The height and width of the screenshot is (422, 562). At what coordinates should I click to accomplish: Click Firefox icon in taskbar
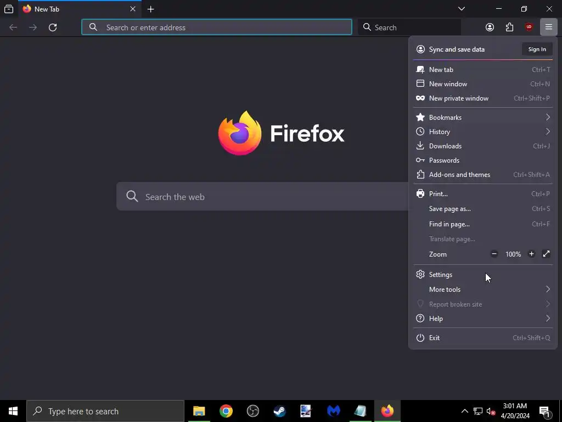click(387, 411)
